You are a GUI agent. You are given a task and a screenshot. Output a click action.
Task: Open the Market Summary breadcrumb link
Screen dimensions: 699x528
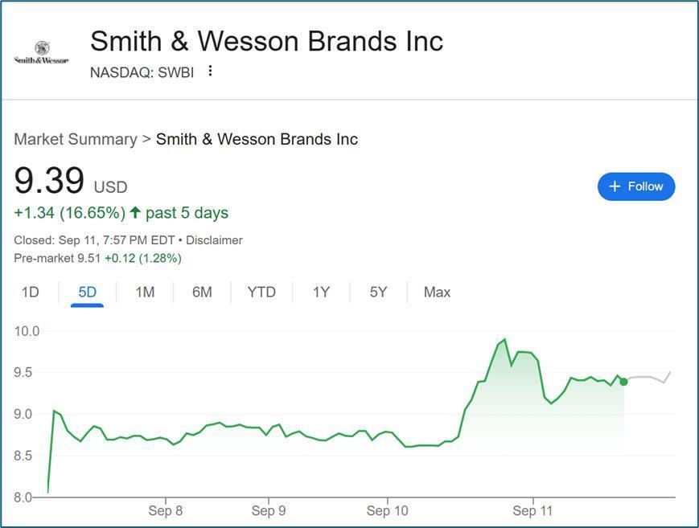pos(75,139)
